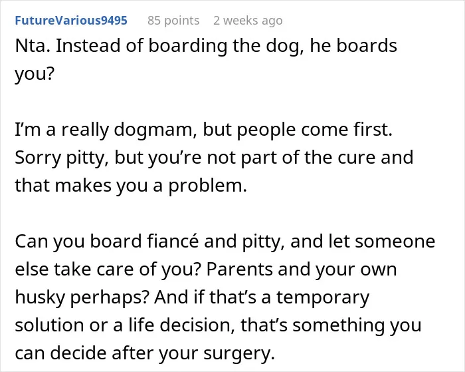Image resolution: width=465 pixels, height=372 pixels.
Task: Click the line that makes you a problem
Action: click(x=131, y=186)
